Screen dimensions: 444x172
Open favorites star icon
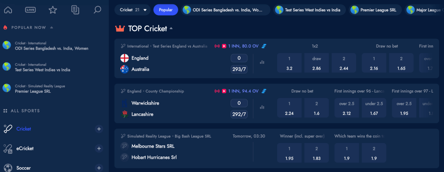[x=53, y=10]
